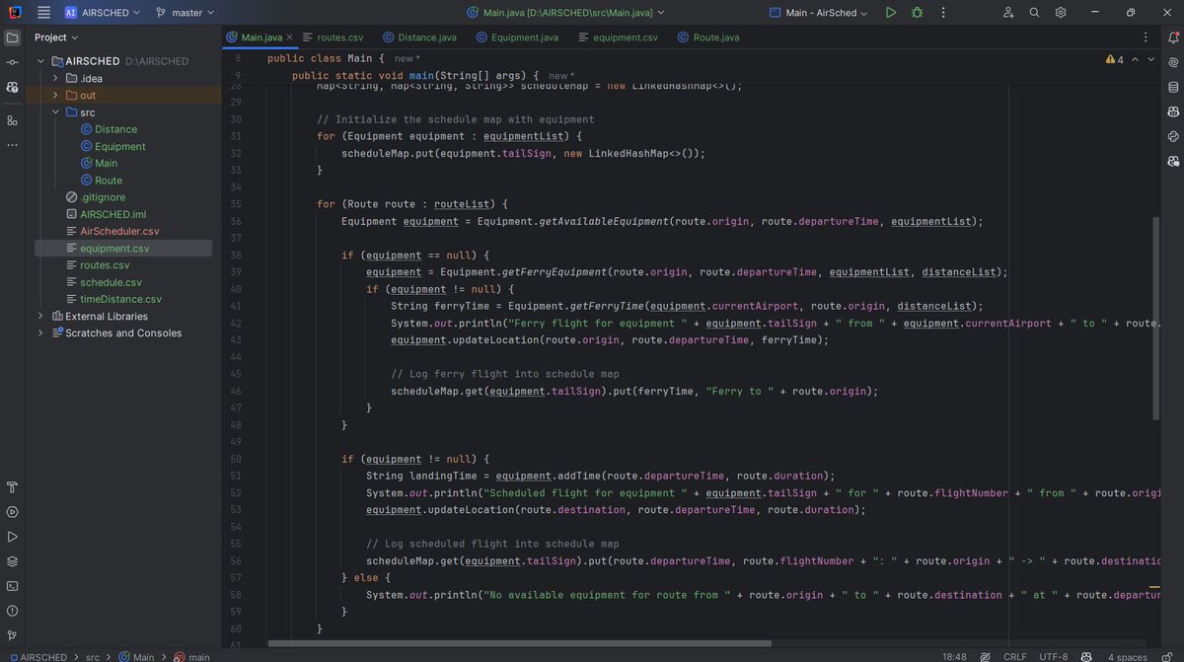Screen dimensions: 1184x662
Task: Click 4 spaces indent setting
Action: [x=1128, y=656]
